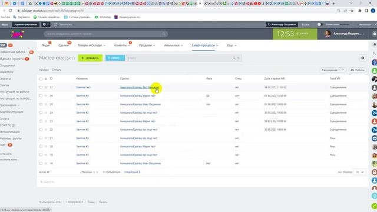The width and height of the screenshot is (377, 212).
Task: Bookmark this page with the browser star
Action: point(352,11)
